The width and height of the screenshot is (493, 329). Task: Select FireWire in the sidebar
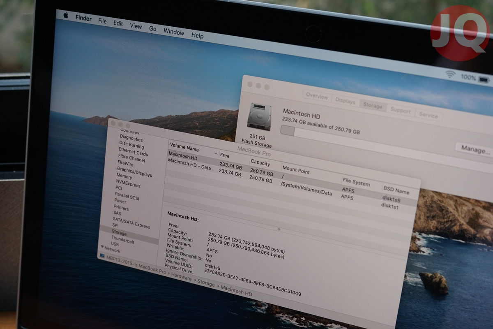(125, 164)
